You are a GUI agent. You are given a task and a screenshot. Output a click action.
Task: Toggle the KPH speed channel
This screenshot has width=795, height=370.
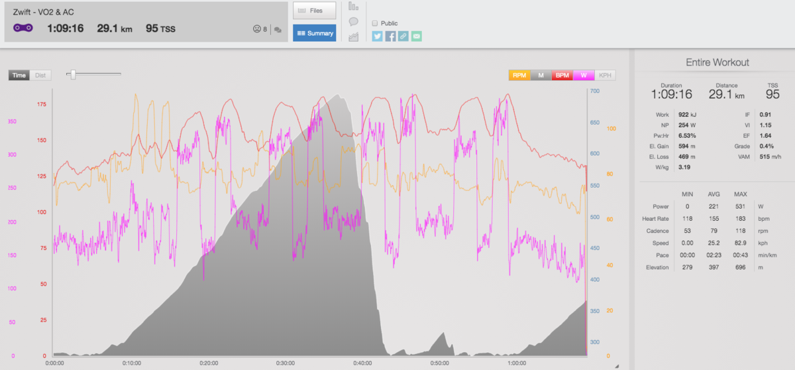tap(605, 75)
